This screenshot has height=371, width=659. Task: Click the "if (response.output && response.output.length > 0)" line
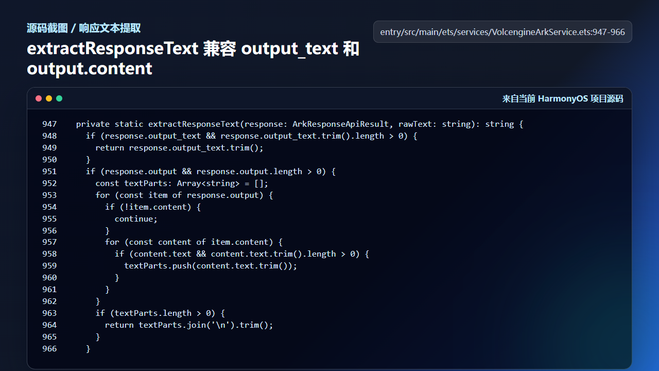(211, 172)
